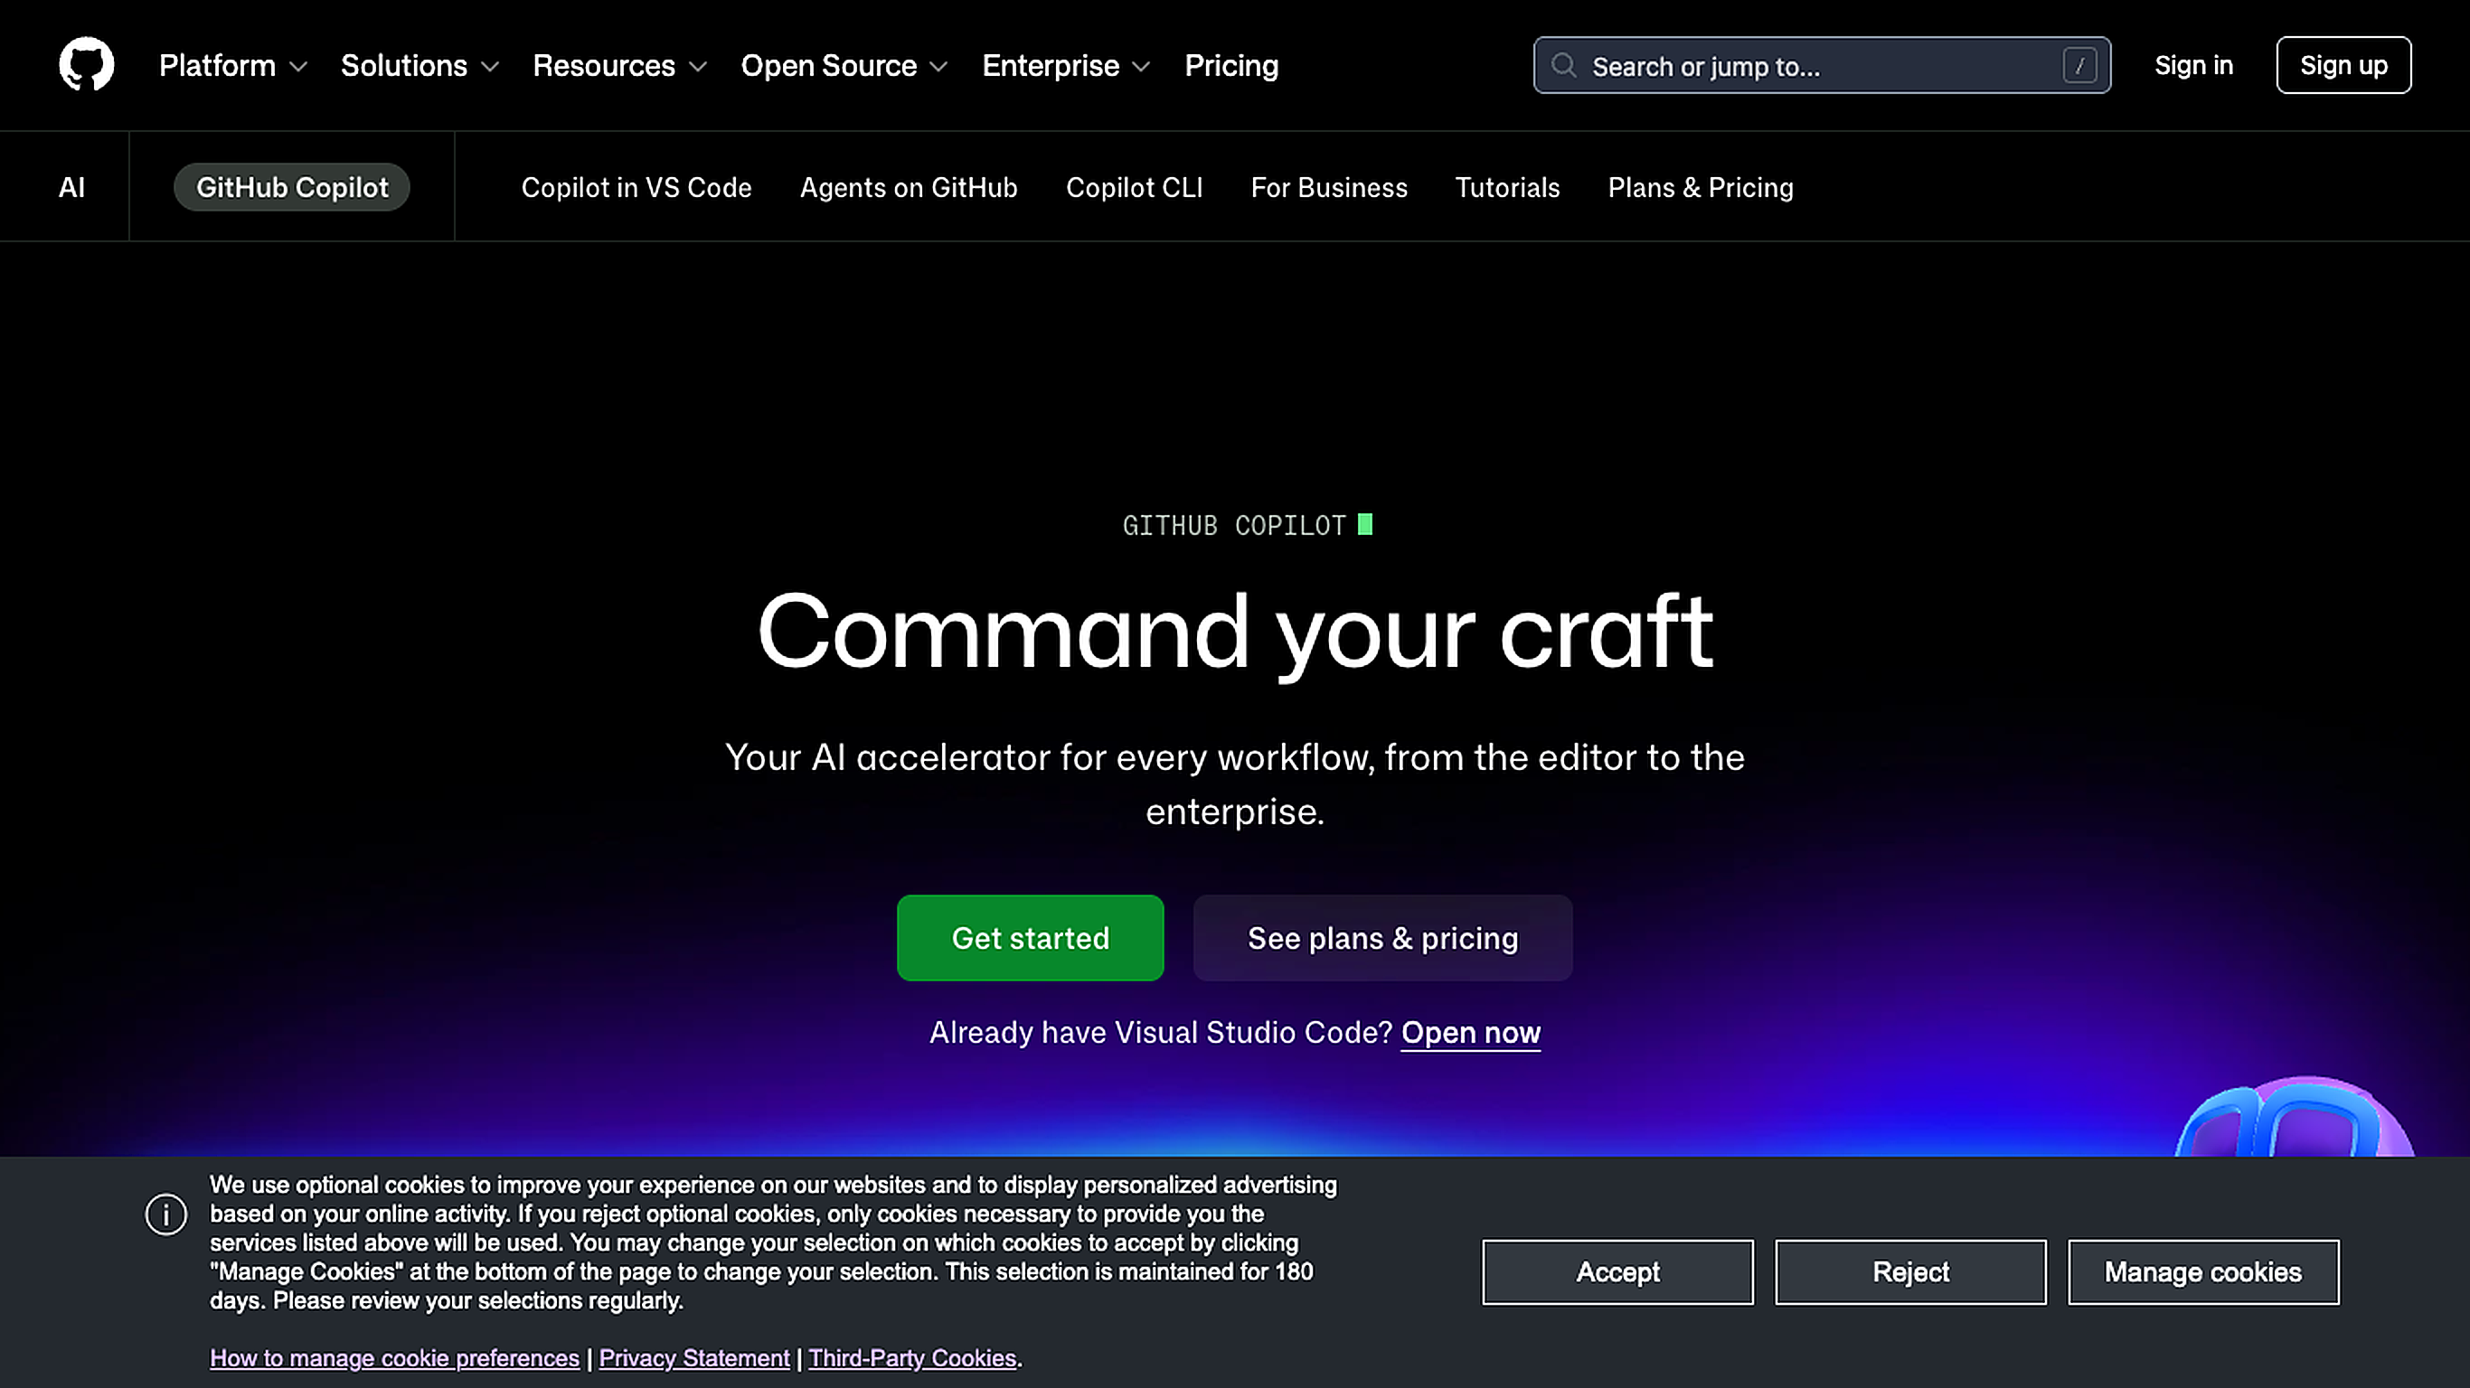Accept optional cookies
2470x1388 pixels.
coord(1617,1272)
